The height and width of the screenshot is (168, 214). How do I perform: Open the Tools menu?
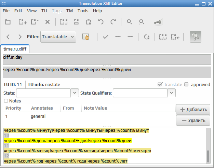[x=83, y=11]
